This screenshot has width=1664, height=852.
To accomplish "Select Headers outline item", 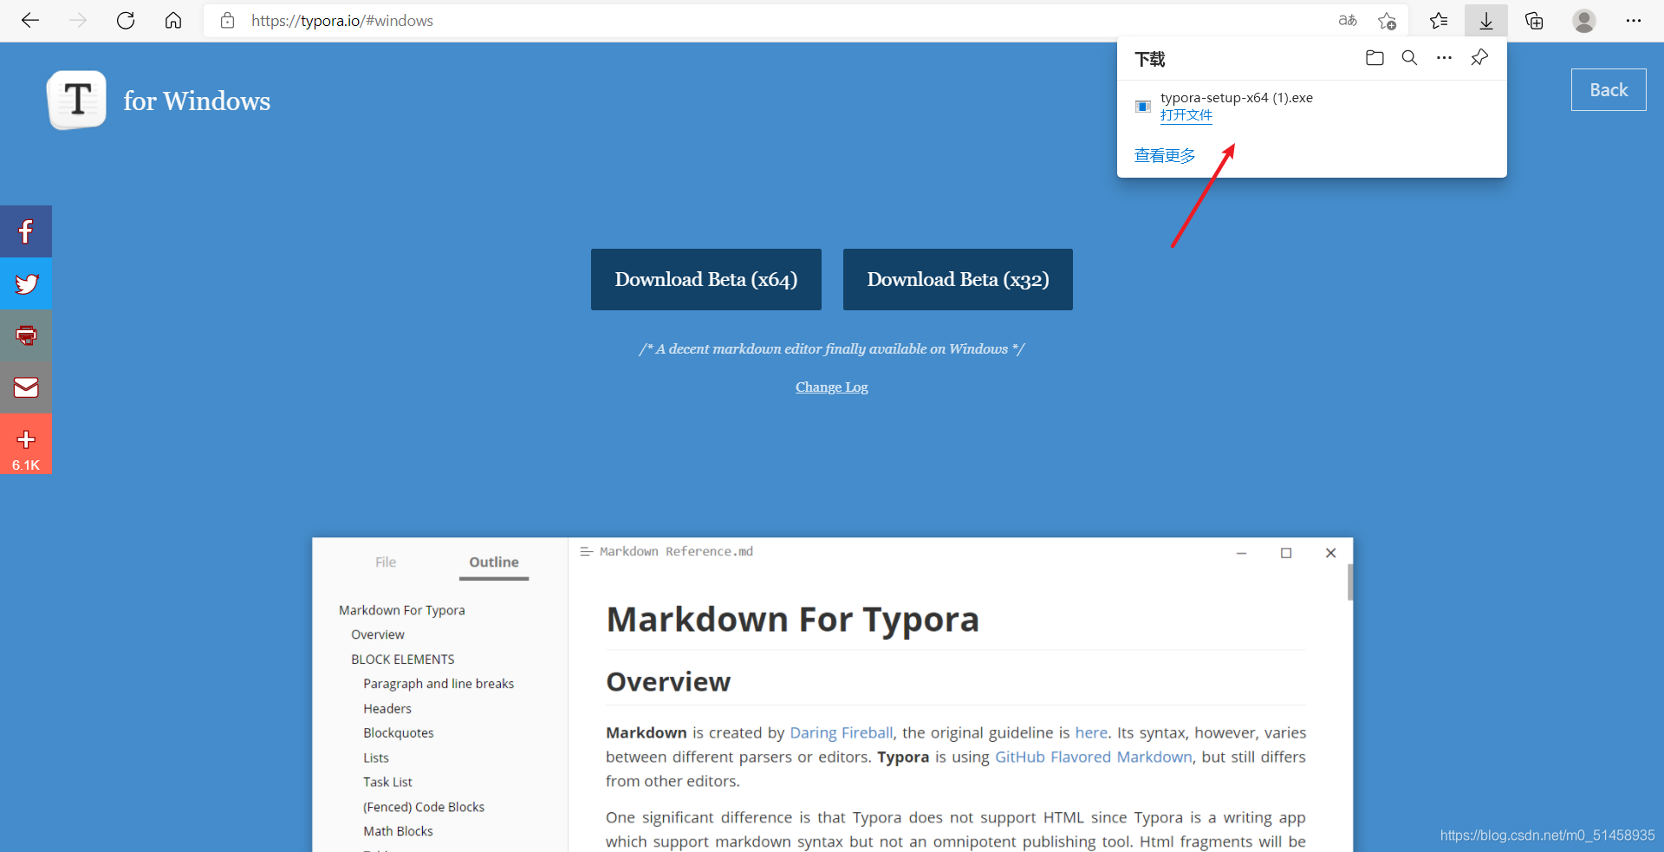I will (387, 708).
